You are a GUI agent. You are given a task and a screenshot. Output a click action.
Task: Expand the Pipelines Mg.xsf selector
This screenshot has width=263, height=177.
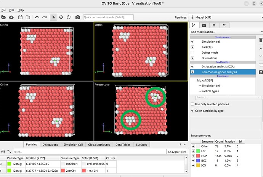225,17
